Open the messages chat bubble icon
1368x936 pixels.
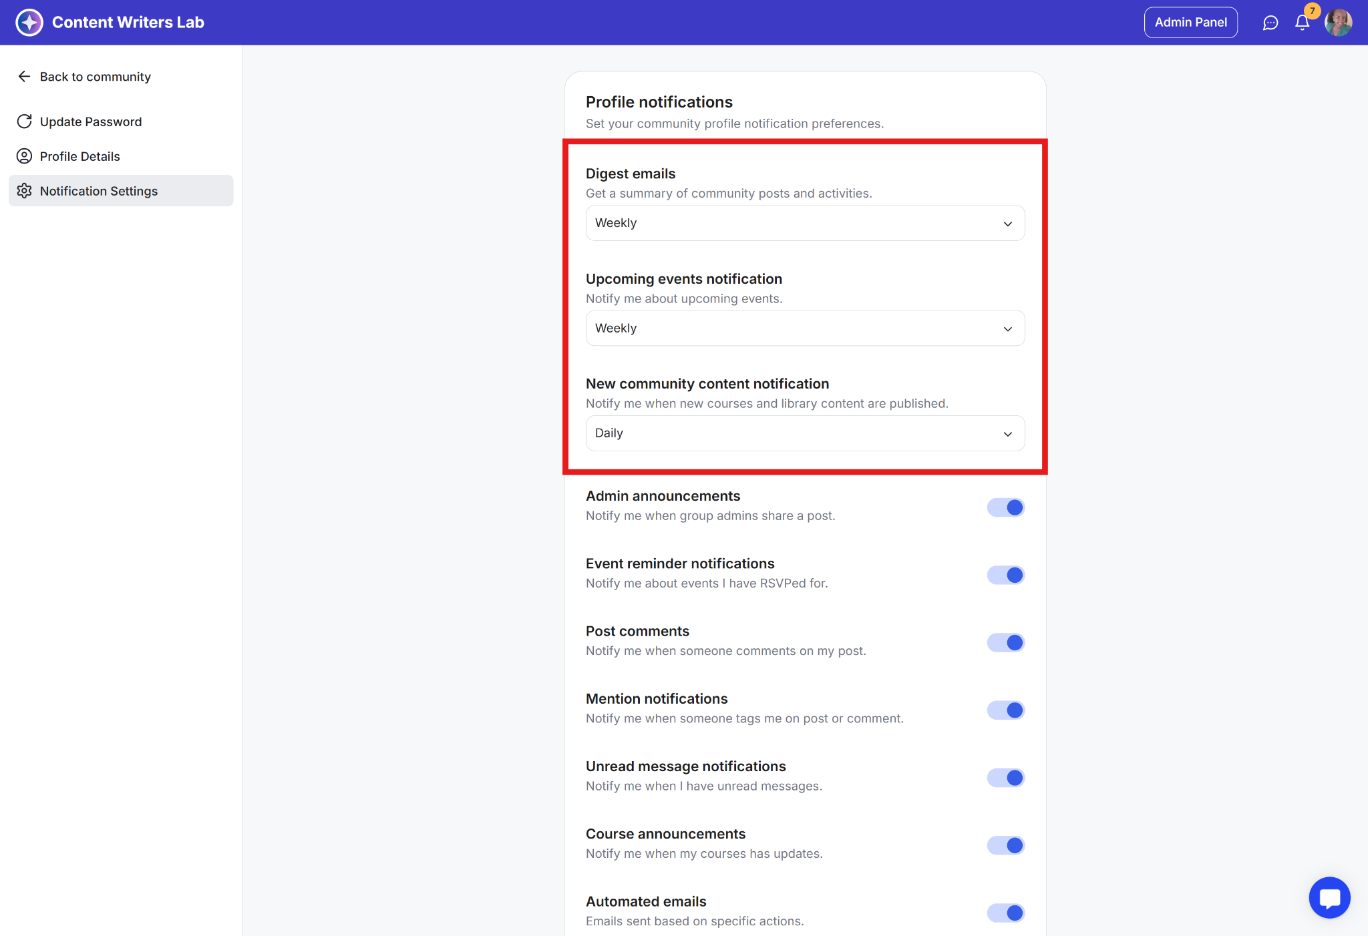click(x=1270, y=23)
